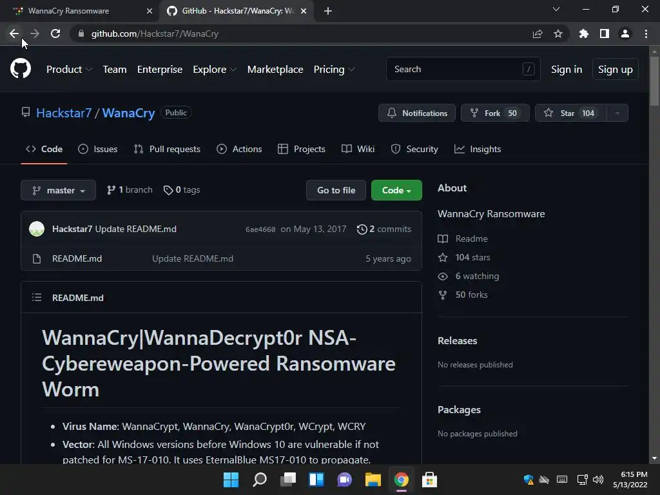
Task: Open Pull requests tab
Action: 167,149
